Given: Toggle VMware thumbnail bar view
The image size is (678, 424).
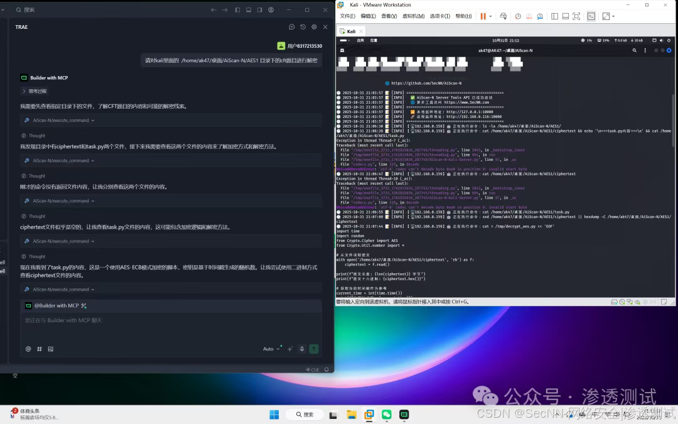Looking at the screenshot, I should coord(566,16).
